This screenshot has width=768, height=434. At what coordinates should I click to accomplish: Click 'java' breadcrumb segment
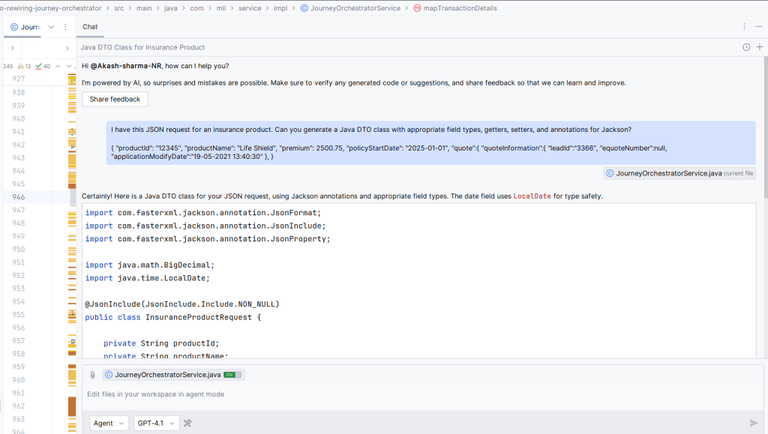170,8
